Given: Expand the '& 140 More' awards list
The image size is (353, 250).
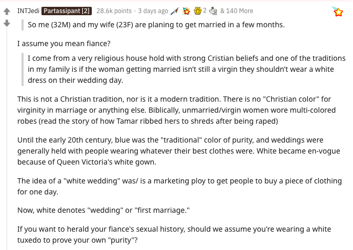Looking at the screenshot, I should [x=237, y=11].
